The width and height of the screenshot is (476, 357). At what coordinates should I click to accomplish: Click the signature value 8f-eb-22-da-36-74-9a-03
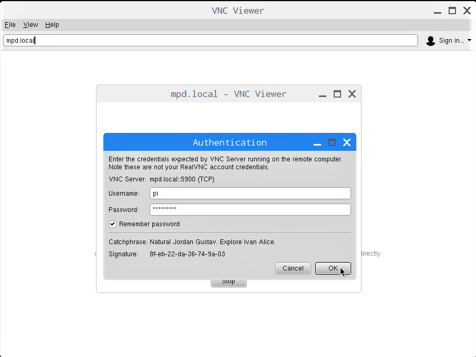point(187,254)
